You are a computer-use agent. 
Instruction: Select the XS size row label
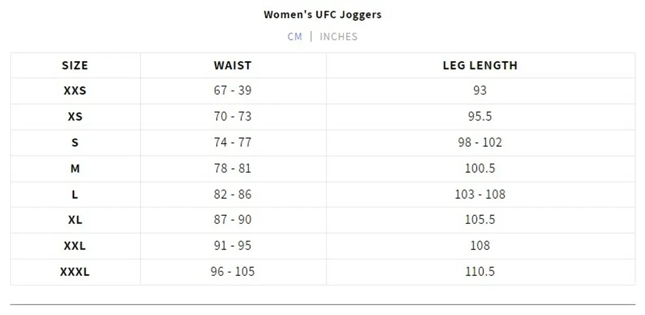(75, 117)
